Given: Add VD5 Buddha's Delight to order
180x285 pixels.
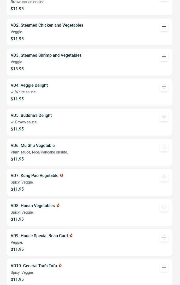Looking at the screenshot, I should (164, 117).
